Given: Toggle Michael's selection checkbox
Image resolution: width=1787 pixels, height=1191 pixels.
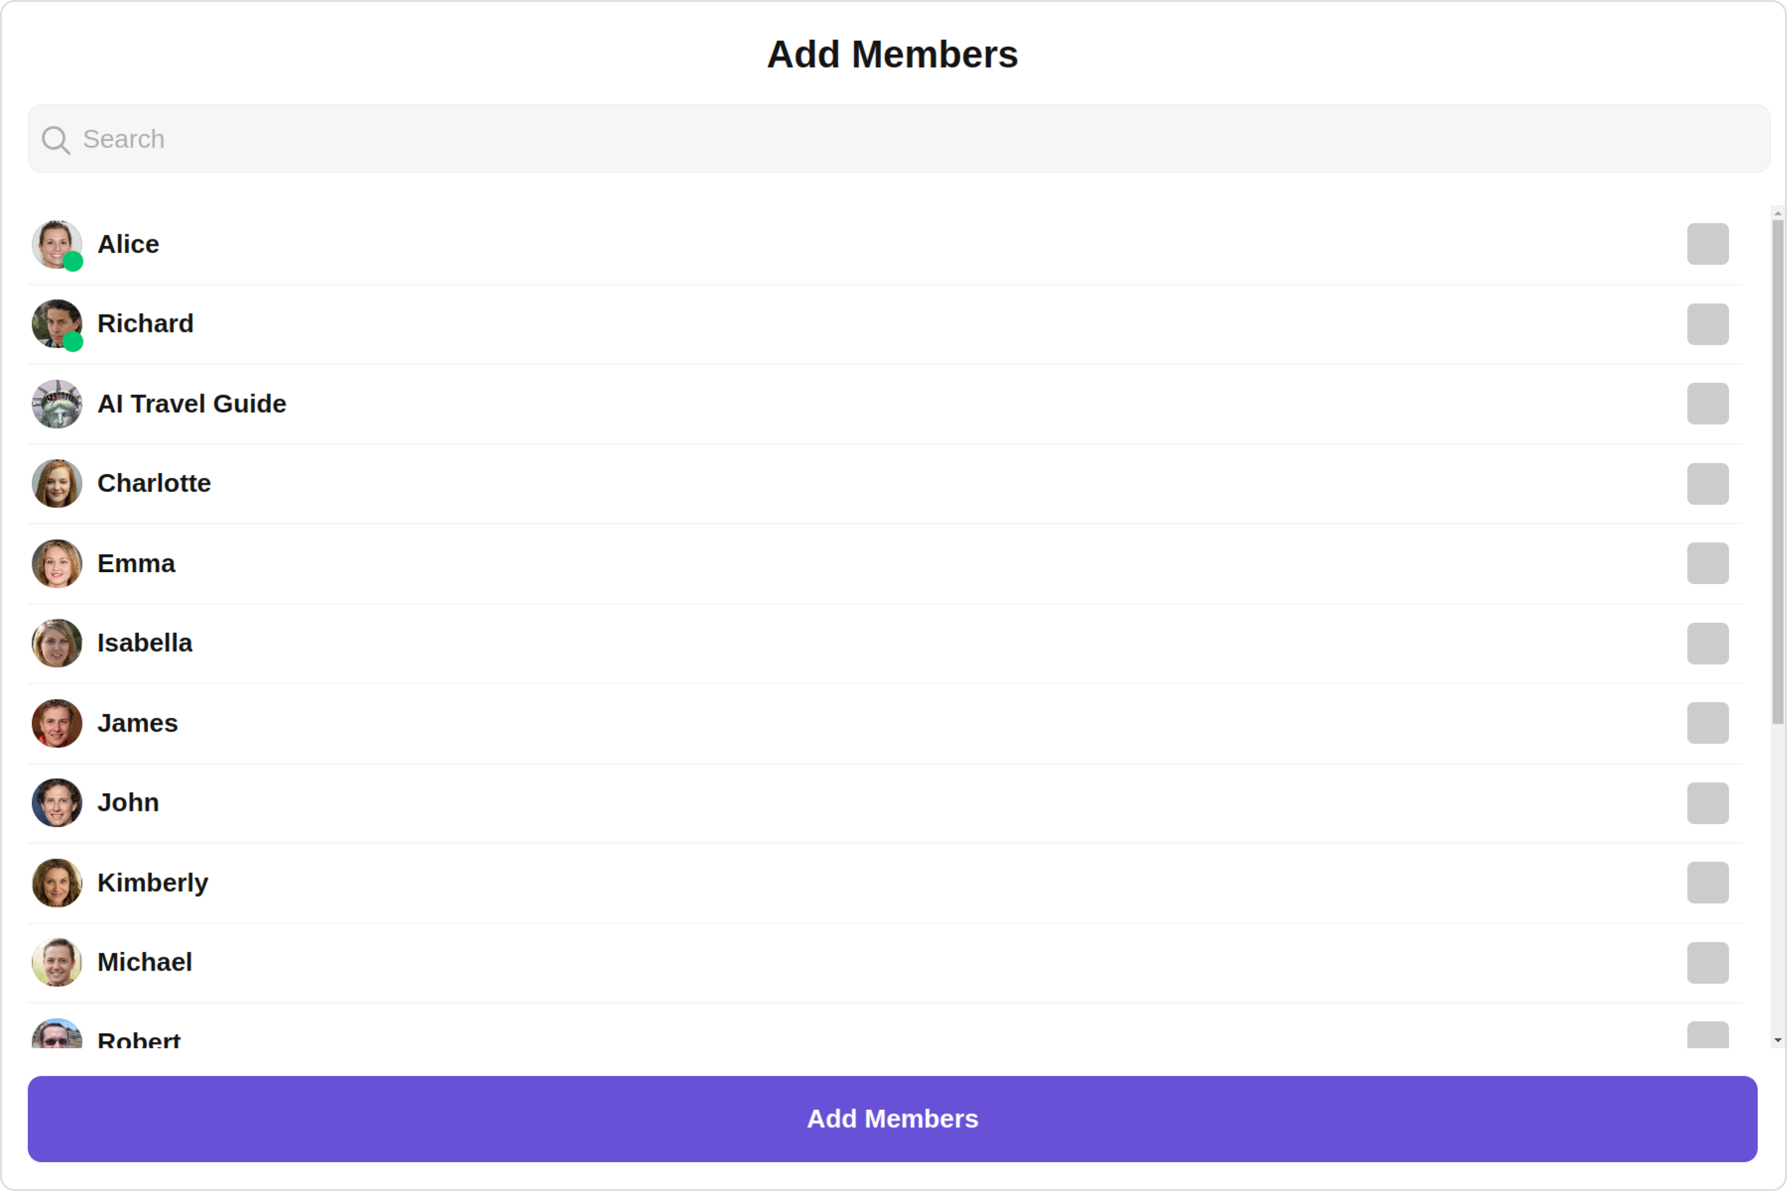Looking at the screenshot, I should [x=1707, y=962].
